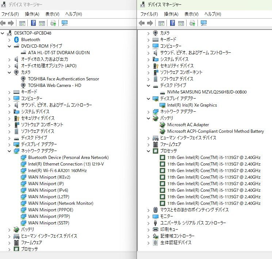The image size is (272, 259).
Task: Click the ファームウェア chip icon in right window
Action: click(x=156, y=144)
